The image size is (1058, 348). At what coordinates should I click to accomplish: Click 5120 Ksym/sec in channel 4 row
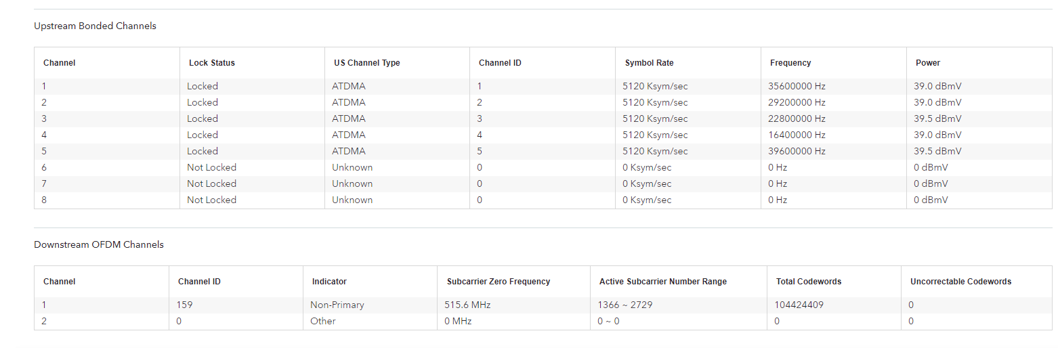[655, 135]
